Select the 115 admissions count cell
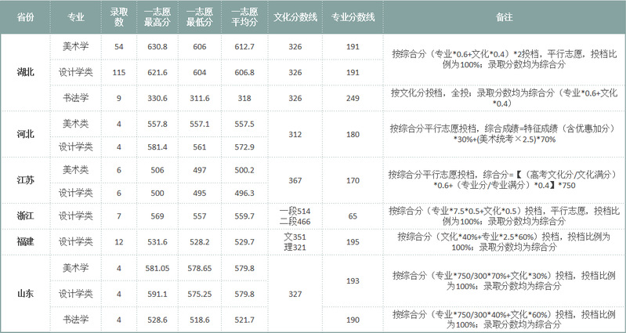 pos(119,72)
